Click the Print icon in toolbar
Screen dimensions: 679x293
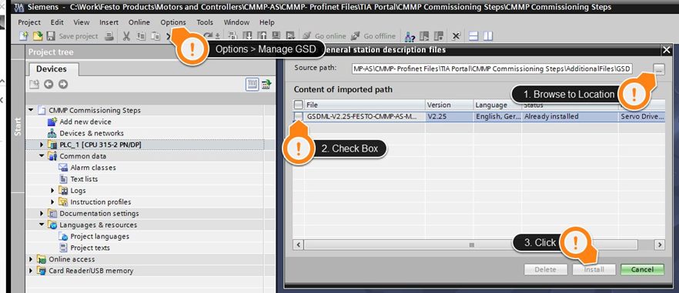109,36
